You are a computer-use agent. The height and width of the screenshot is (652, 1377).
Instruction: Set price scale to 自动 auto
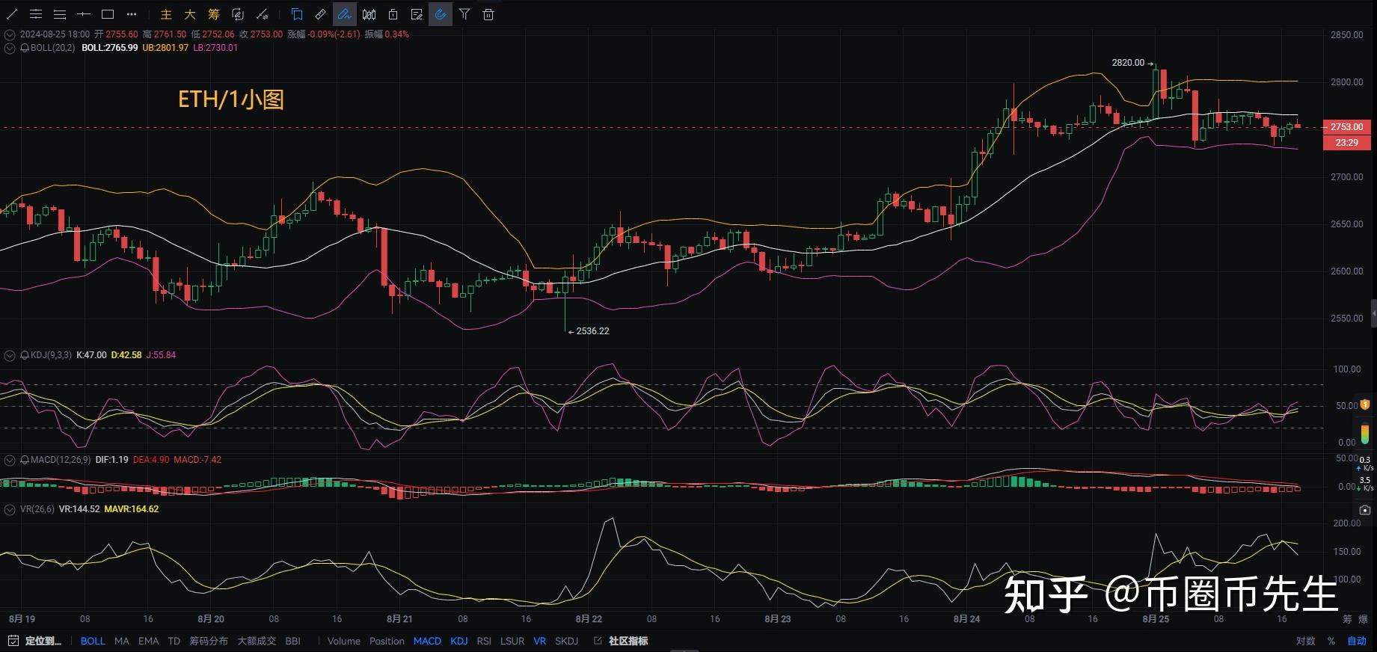point(1357,641)
